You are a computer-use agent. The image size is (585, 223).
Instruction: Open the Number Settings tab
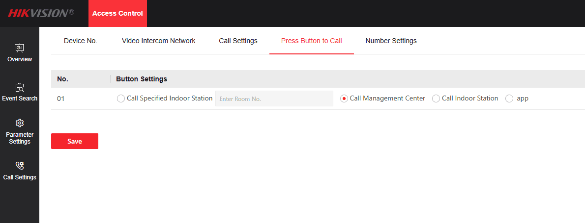[391, 41]
